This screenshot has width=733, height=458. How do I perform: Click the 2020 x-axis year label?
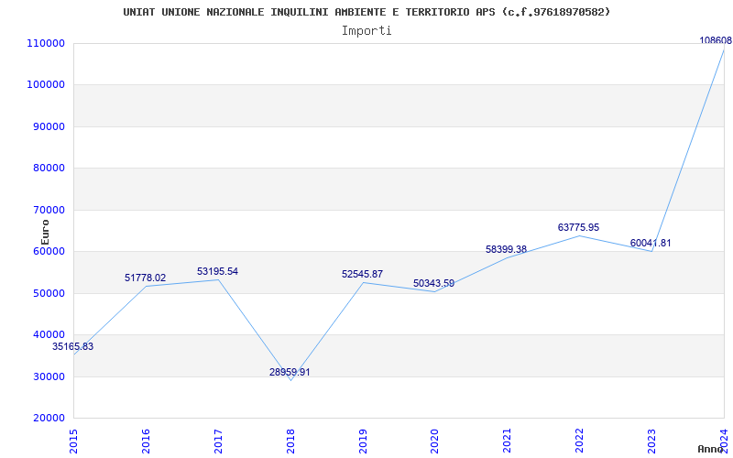[x=434, y=442]
